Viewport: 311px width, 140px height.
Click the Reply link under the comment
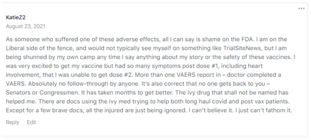click(13, 122)
